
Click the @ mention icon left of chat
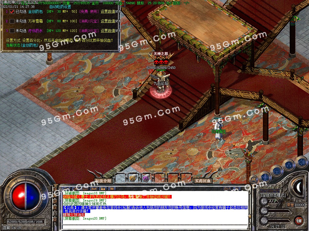(55, 219)
